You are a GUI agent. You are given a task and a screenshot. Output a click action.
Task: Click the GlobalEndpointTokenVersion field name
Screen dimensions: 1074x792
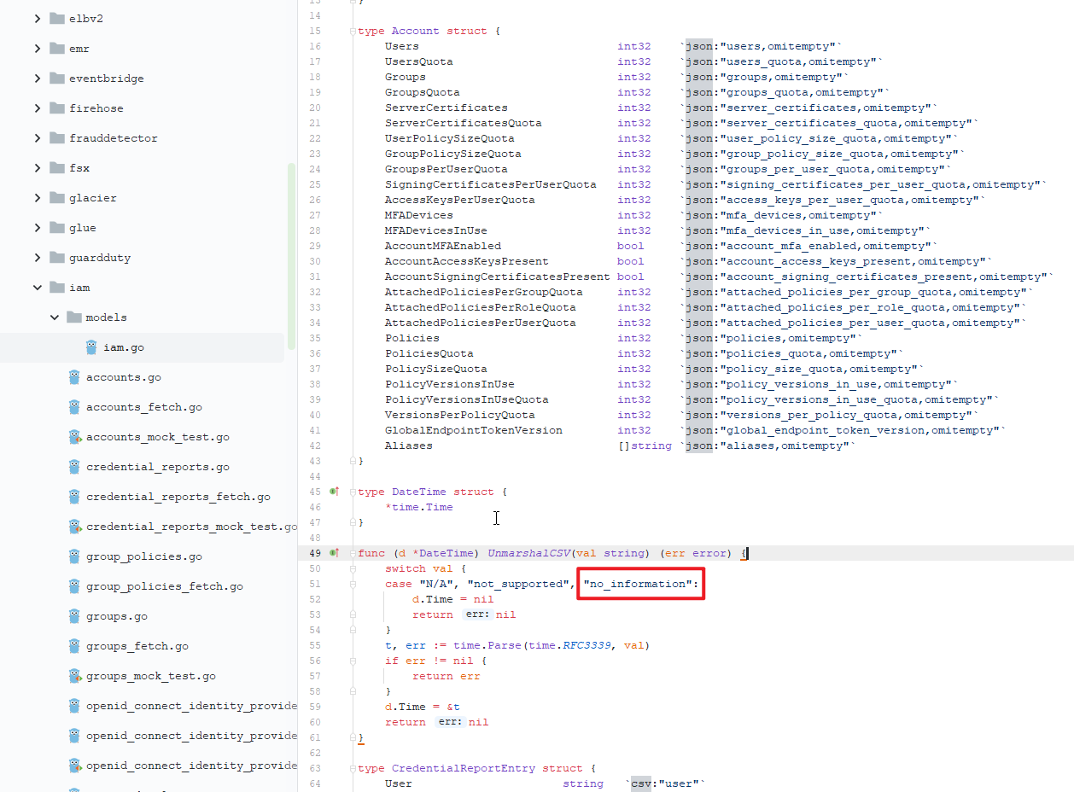pos(474,430)
